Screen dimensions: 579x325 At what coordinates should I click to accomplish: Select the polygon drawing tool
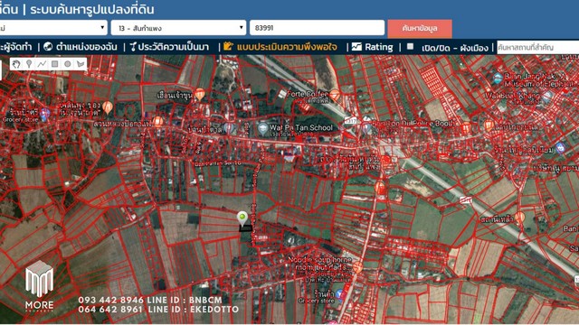point(81,64)
